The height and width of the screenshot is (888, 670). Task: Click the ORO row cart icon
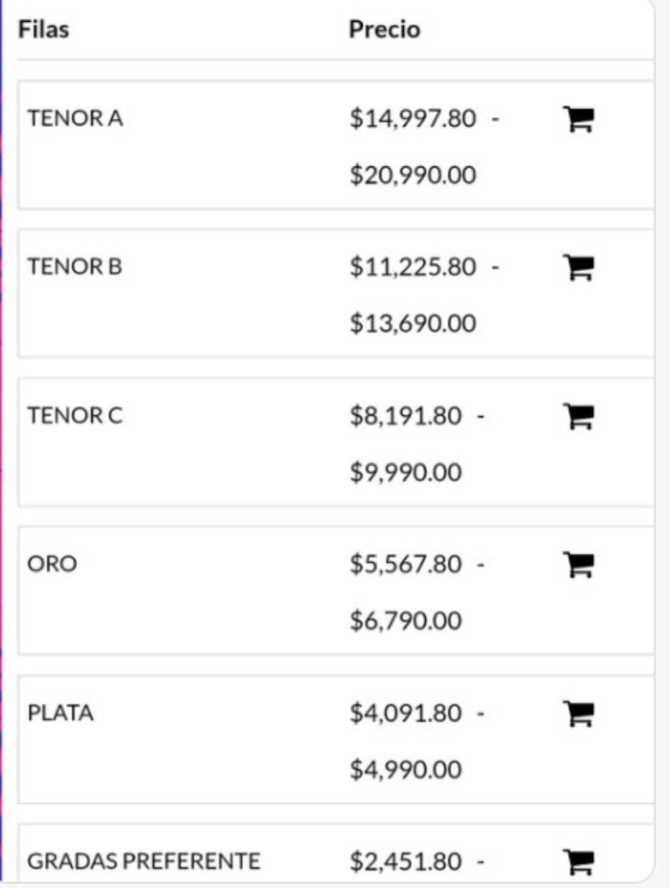pyautogui.click(x=578, y=565)
